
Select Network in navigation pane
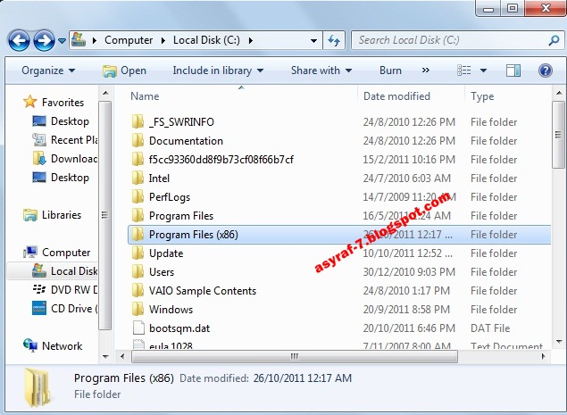53,346
